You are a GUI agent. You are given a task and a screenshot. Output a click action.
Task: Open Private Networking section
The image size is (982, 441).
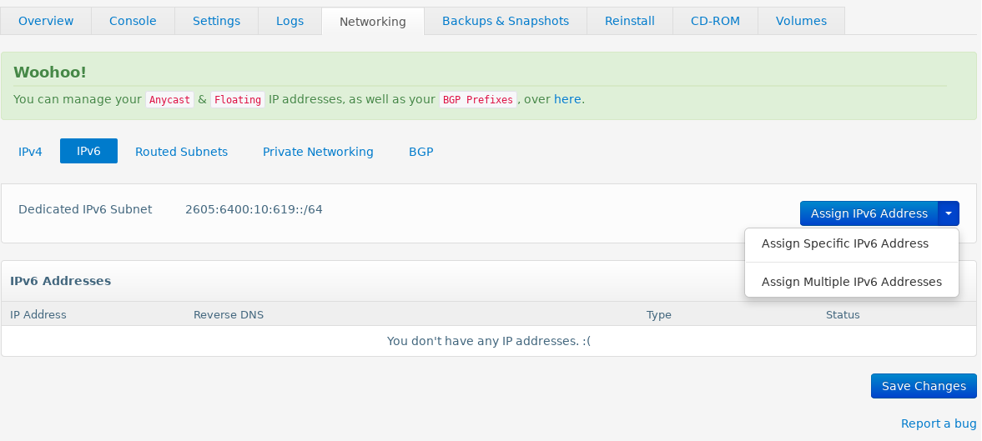coord(318,152)
